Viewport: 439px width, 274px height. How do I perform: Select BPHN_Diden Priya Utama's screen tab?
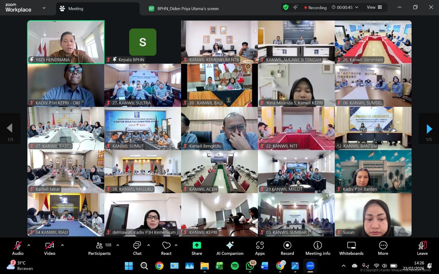[188, 8]
